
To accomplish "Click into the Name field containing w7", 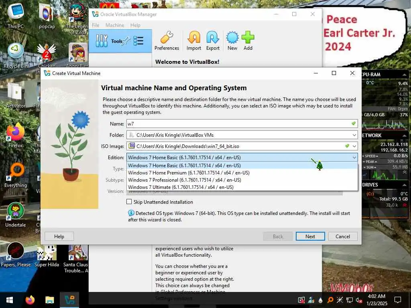I will coord(242,124).
